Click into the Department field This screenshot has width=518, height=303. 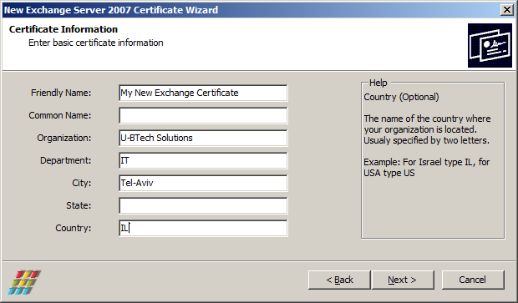[203, 161]
